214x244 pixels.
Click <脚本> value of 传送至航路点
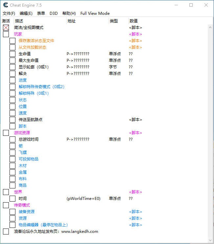(x=136, y=120)
